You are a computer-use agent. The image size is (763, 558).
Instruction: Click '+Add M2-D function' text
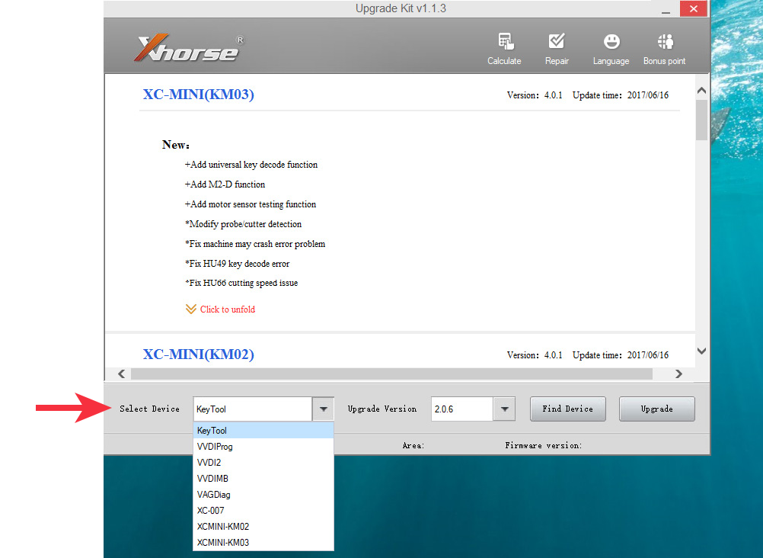click(225, 184)
